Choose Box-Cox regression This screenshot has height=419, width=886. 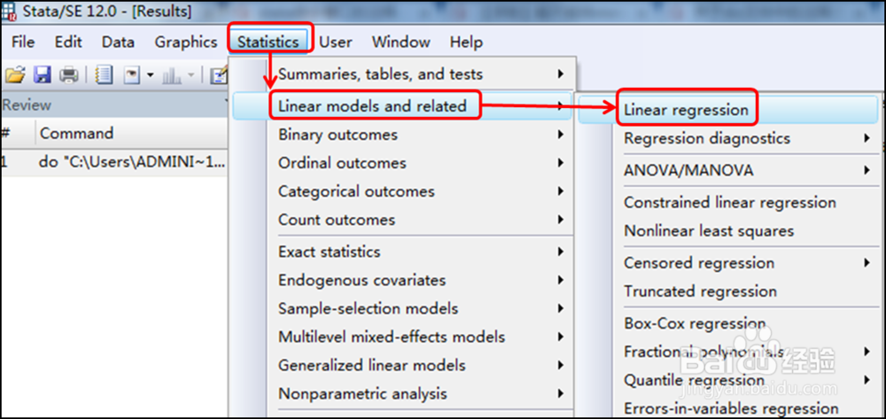[728, 323]
